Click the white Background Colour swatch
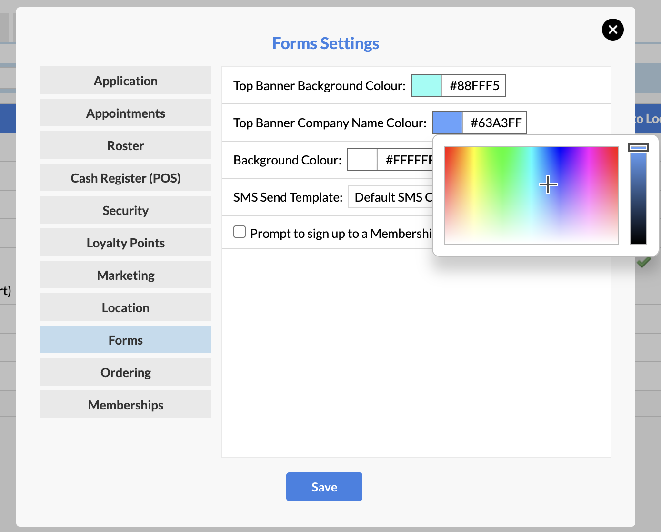661x532 pixels. [362, 160]
